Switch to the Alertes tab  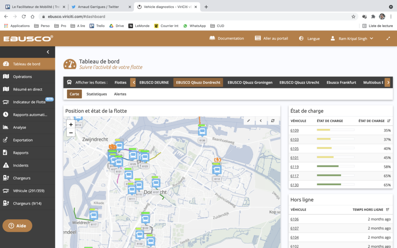click(120, 94)
